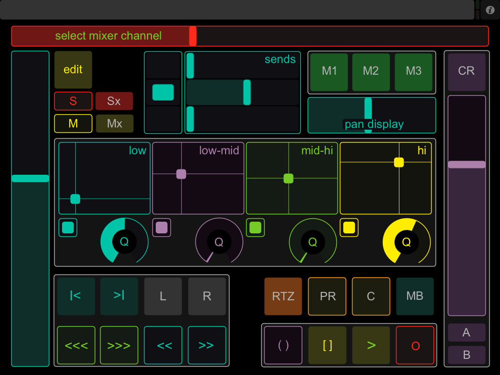500x375 pixels.
Task: Click the teal channel volume fader handle
Action: tap(30, 178)
